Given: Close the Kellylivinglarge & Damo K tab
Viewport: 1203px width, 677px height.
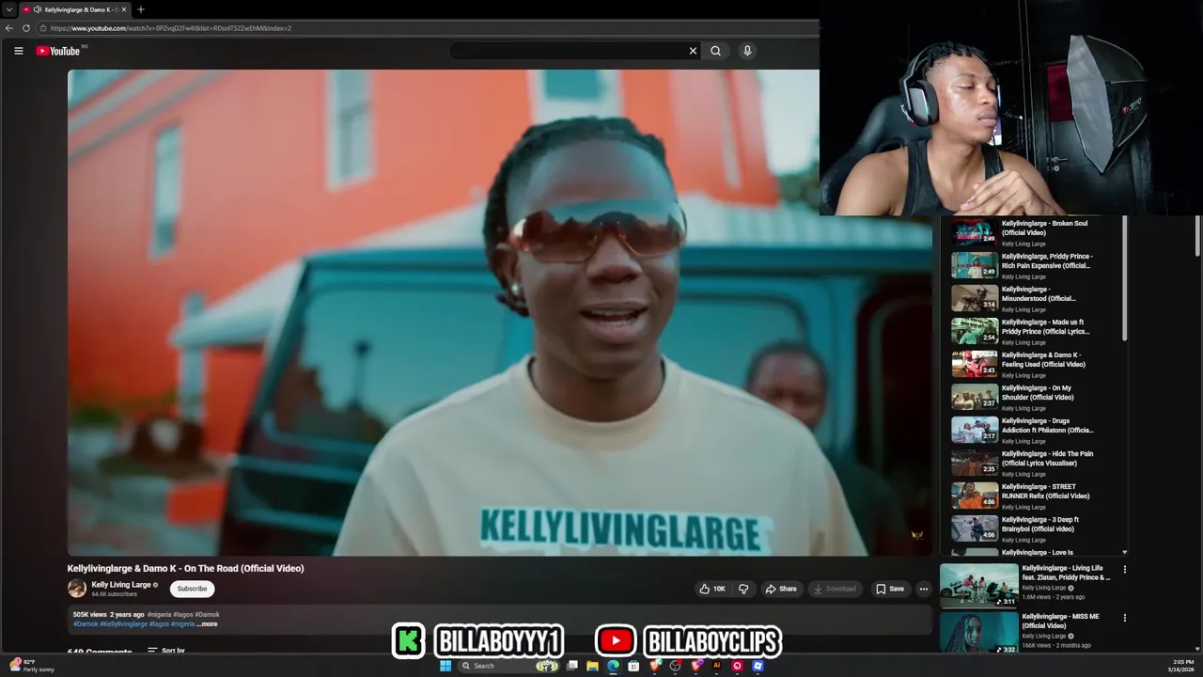Looking at the screenshot, I should coord(123,9).
